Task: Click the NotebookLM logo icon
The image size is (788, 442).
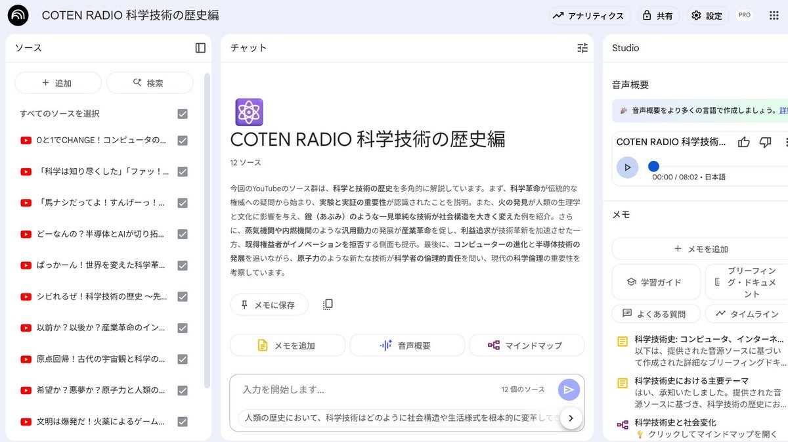Action: tap(18, 15)
